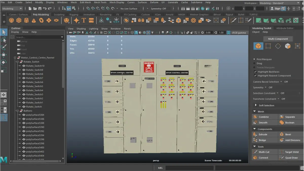Open the viewport Shading menu
The width and height of the screenshot is (304, 171).
click(x=81, y=29)
